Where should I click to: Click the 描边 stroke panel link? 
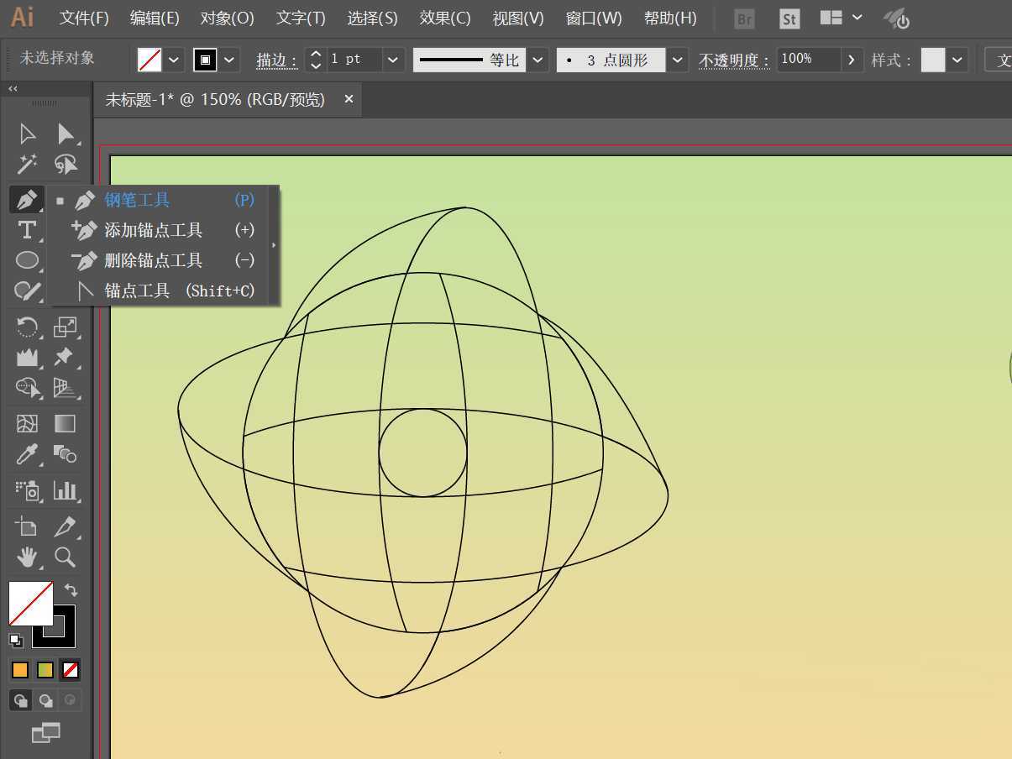pyautogui.click(x=277, y=60)
